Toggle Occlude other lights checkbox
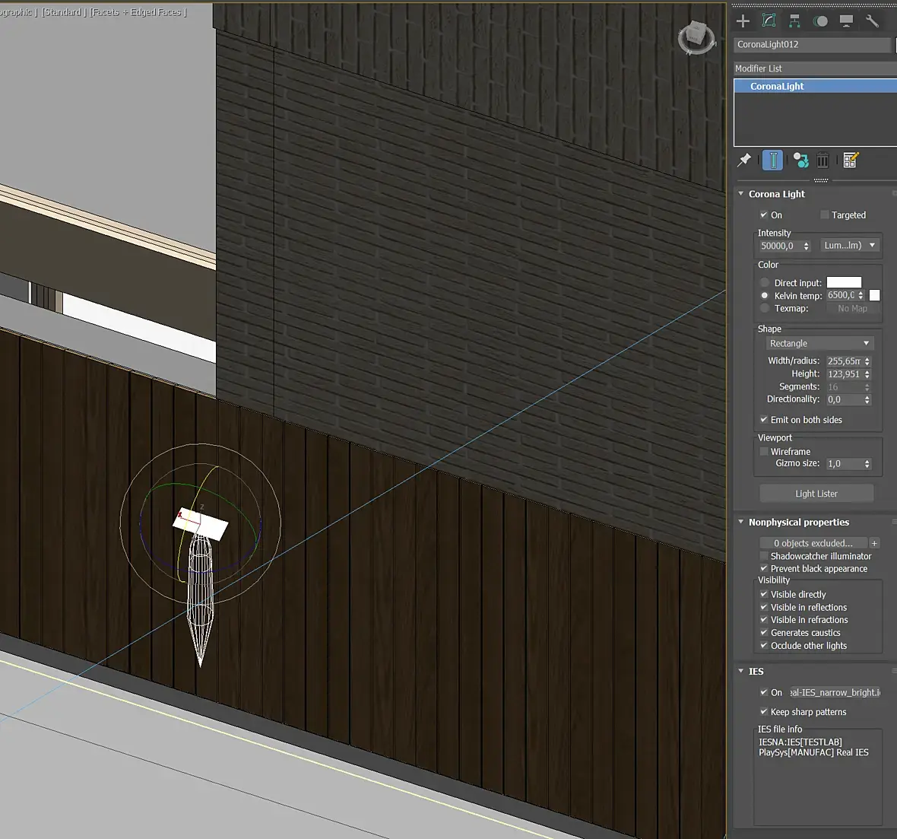The image size is (897, 839). click(764, 646)
